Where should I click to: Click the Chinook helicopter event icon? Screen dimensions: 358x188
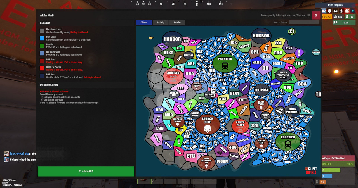coord(335,11)
